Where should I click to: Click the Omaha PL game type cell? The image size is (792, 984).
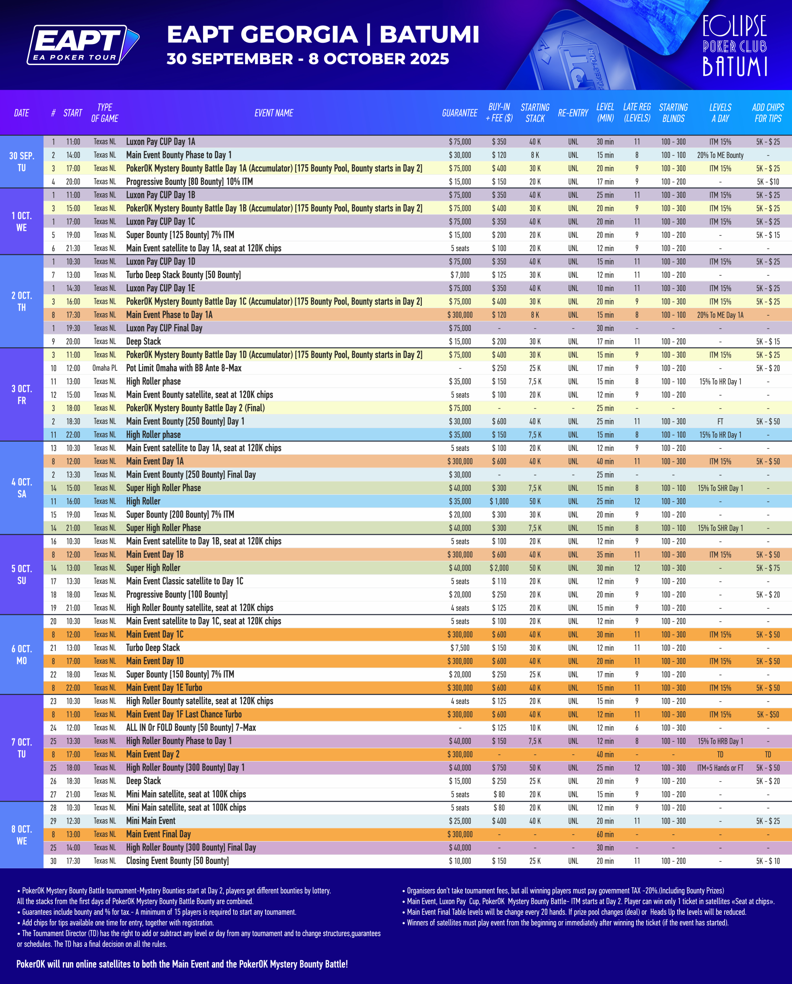[104, 368]
